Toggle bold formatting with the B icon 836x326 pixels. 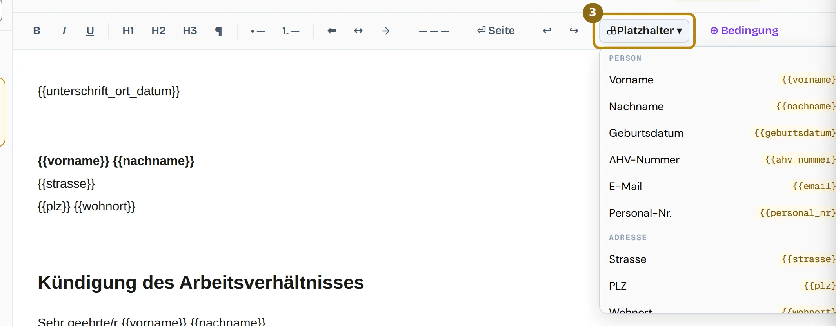pos(37,31)
